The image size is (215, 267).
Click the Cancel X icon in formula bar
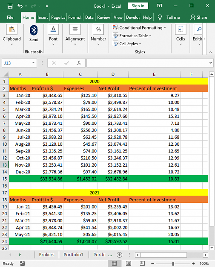(54, 63)
